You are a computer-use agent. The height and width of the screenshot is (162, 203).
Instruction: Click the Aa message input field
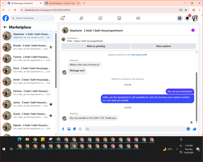pyautogui.click(x=135, y=129)
